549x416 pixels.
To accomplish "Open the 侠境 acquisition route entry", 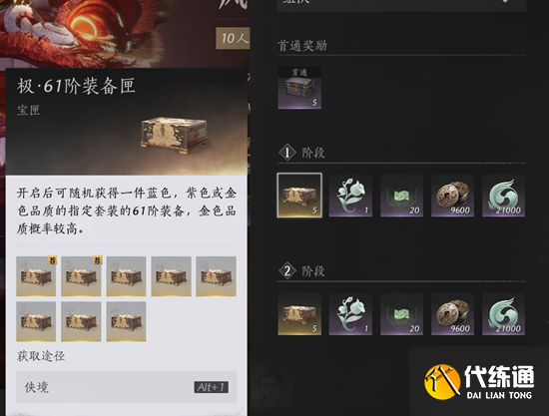I will (126, 387).
